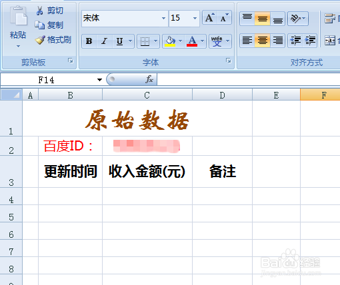The image size is (340, 285).
Task: Increase indent icon
Action: tap(309, 41)
